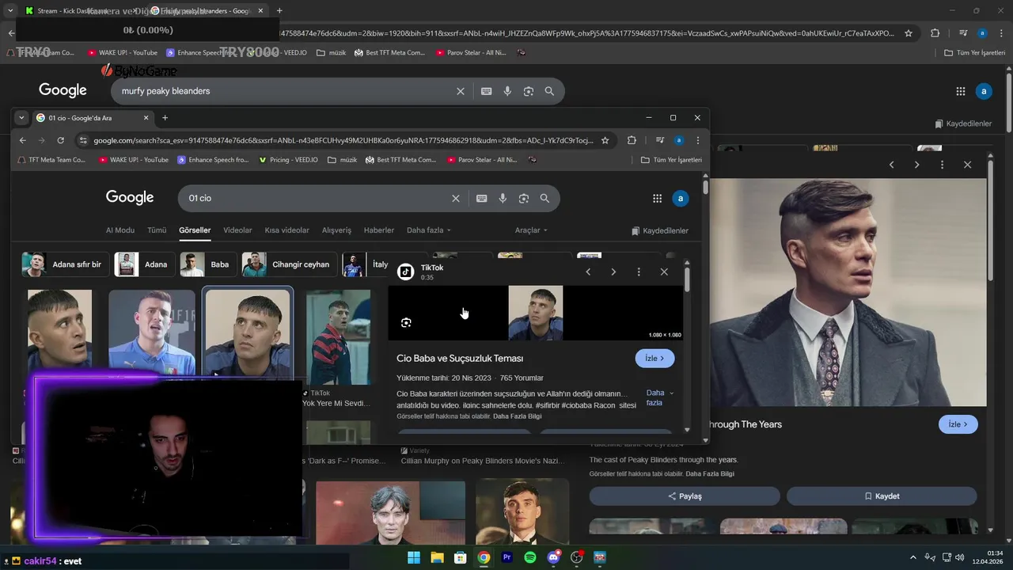Clear murfy peaky bleanders search with X
1013x570 pixels.
click(460, 91)
